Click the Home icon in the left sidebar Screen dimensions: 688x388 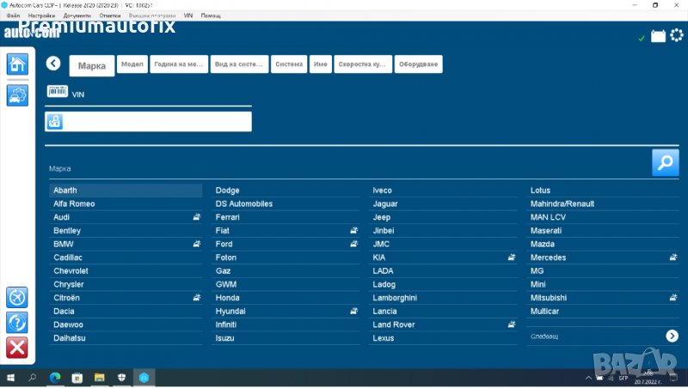click(x=17, y=64)
